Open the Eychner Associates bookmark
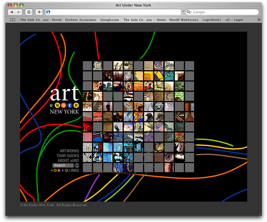Image resolution: width=267 pixels, height=222 pixels. click(81, 20)
